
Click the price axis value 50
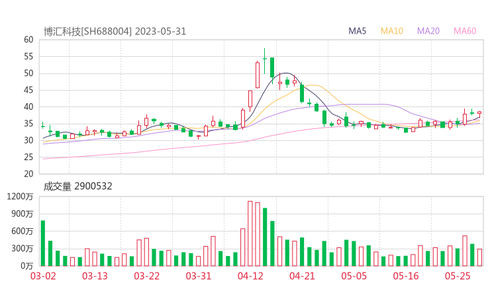coord(28,73)
